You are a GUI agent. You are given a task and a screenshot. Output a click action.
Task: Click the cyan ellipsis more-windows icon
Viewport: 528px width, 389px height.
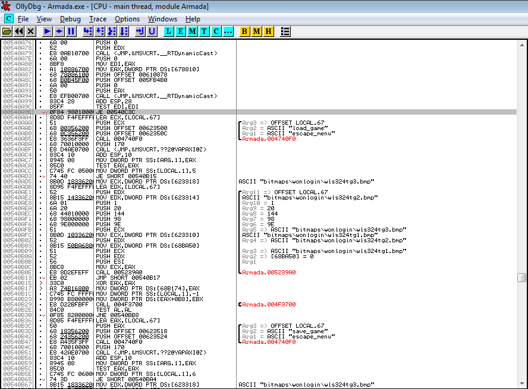[x=228, y=31]
